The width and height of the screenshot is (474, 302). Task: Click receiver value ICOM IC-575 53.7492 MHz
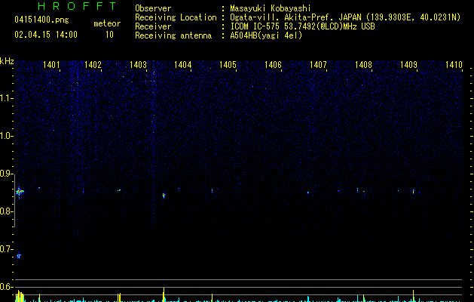click(x=302, y=26)
